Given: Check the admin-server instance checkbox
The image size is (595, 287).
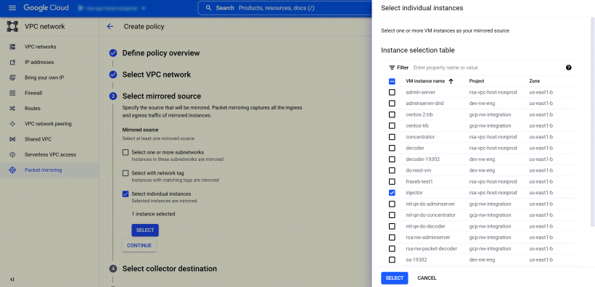Looking at the screenshot, I should click(x=392, y=92).
